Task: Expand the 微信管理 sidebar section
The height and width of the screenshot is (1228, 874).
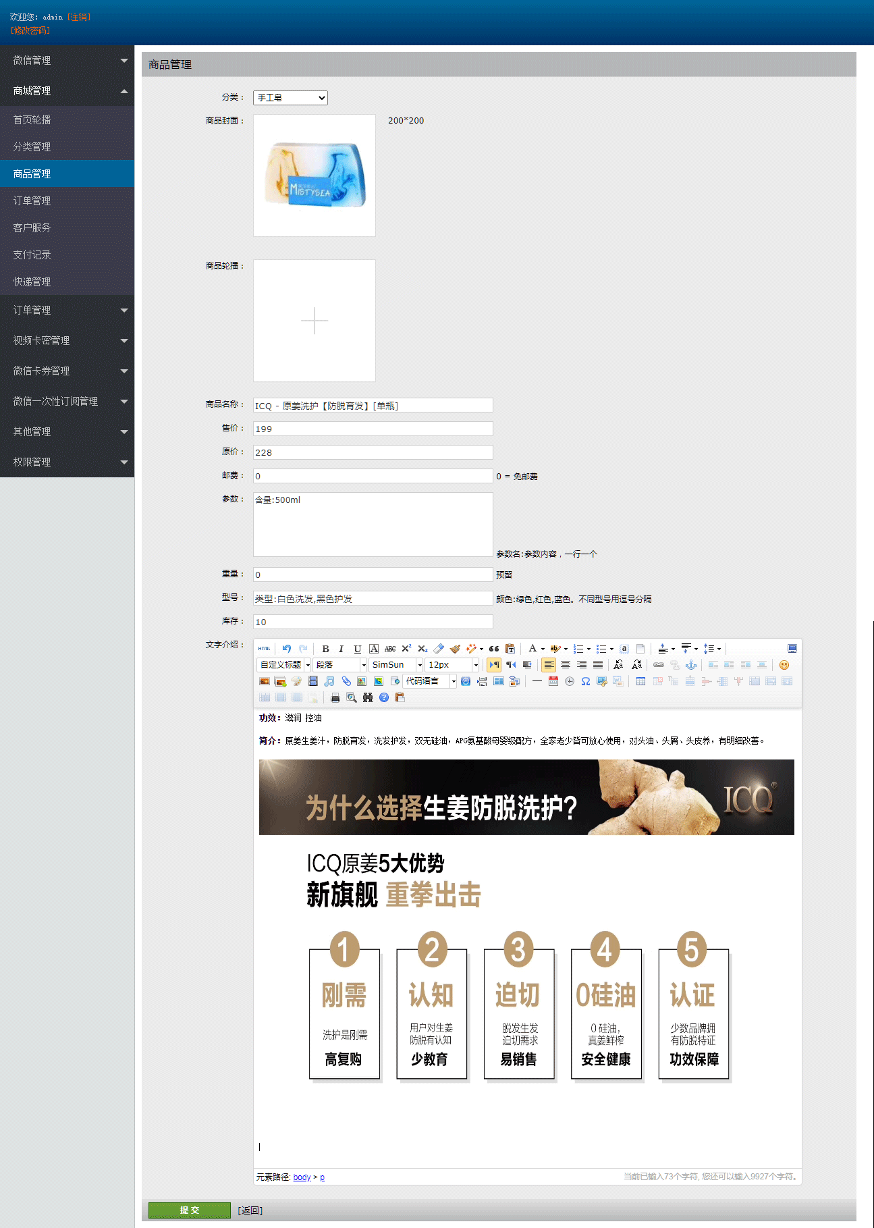Action: tap(67, 60)
